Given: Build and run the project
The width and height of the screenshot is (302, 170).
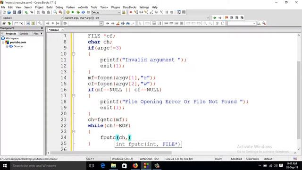Looking at the screenshot, I should point(78,12).
